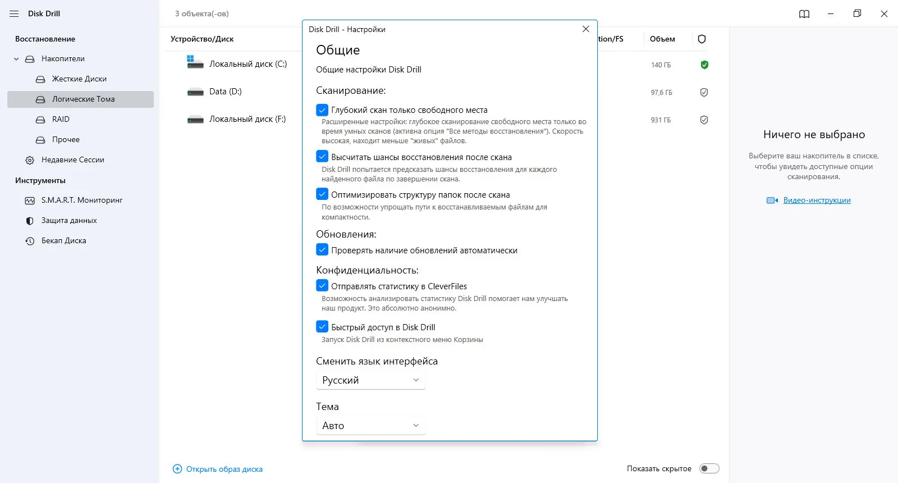The width and height of the screenshot is (898, 483).
Task: Sort by the Устройство/Диск column header
Action: point(202,39)
